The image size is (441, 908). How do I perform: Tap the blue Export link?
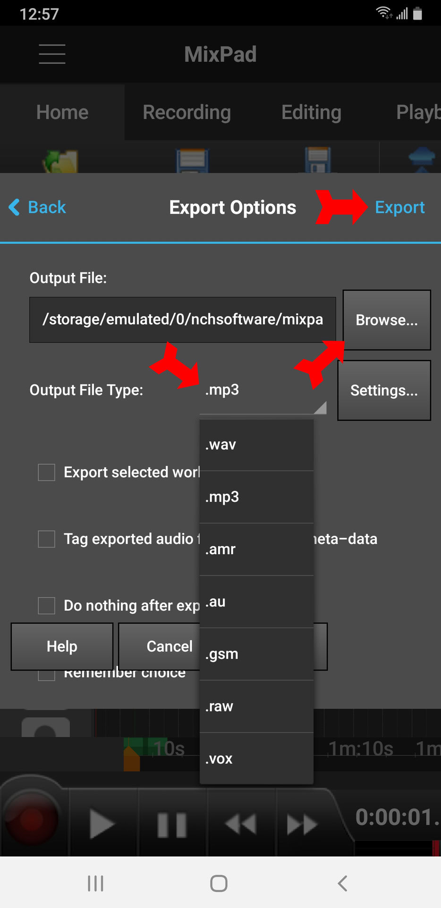(399, 207)
